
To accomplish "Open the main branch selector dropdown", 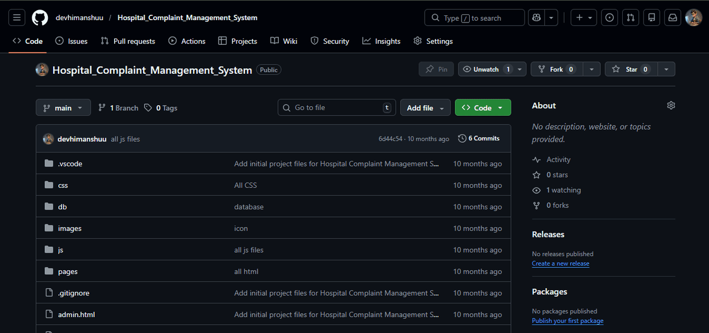I will (x=63, y=108).
